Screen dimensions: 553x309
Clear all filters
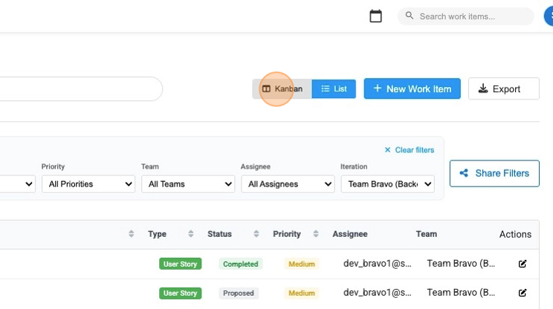410,150
